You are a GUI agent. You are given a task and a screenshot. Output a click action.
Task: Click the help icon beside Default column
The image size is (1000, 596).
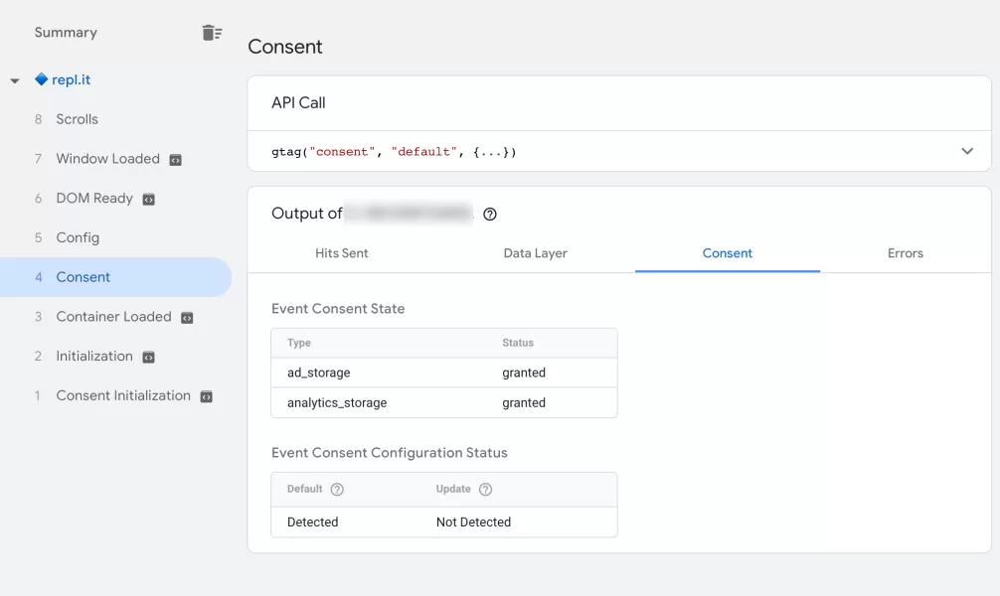(x=337, y=490)
